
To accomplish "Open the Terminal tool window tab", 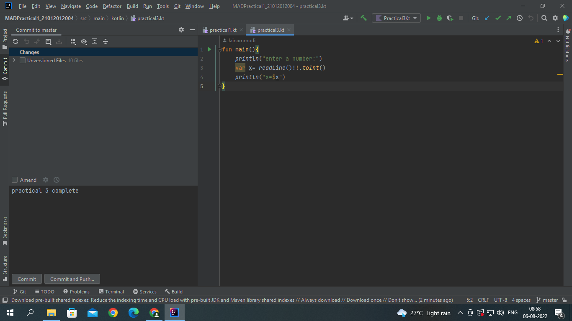I will click(111, 292).
